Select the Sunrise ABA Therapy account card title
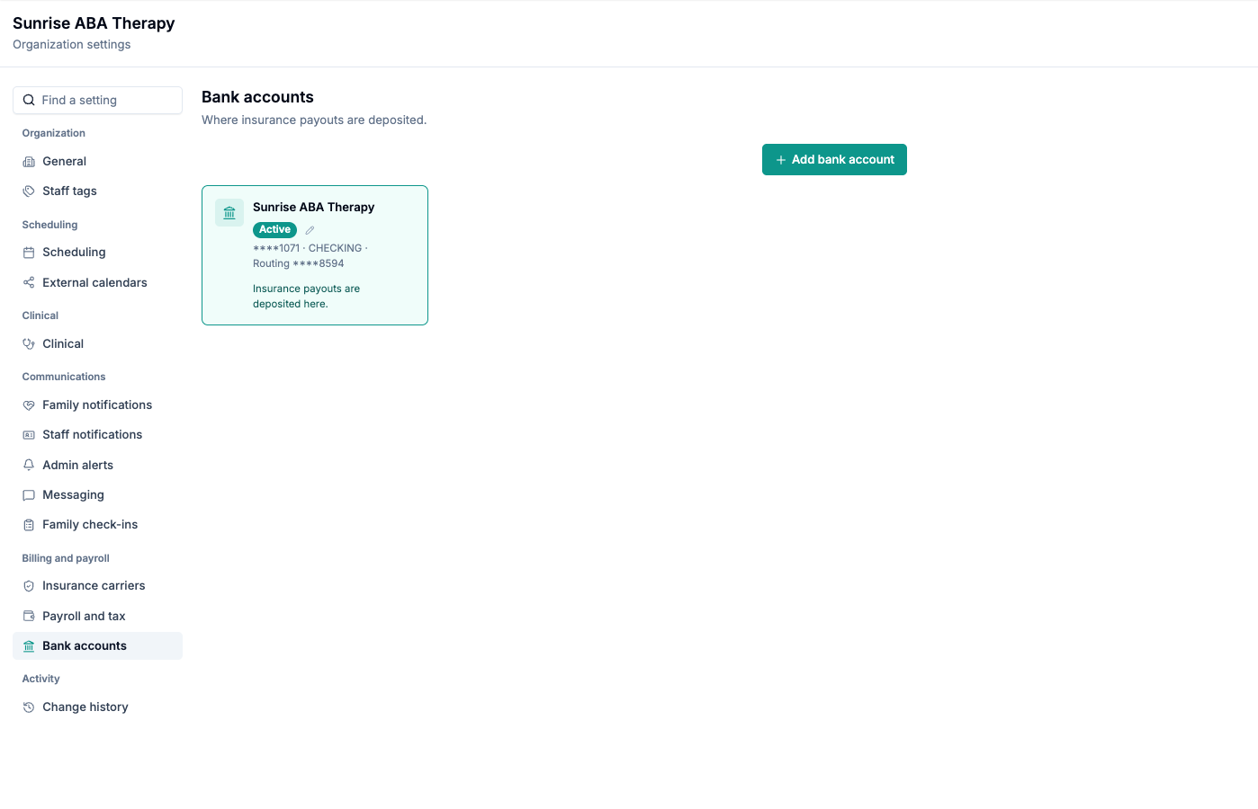This screenshot has width=1258, height=809. coord(313,208)
